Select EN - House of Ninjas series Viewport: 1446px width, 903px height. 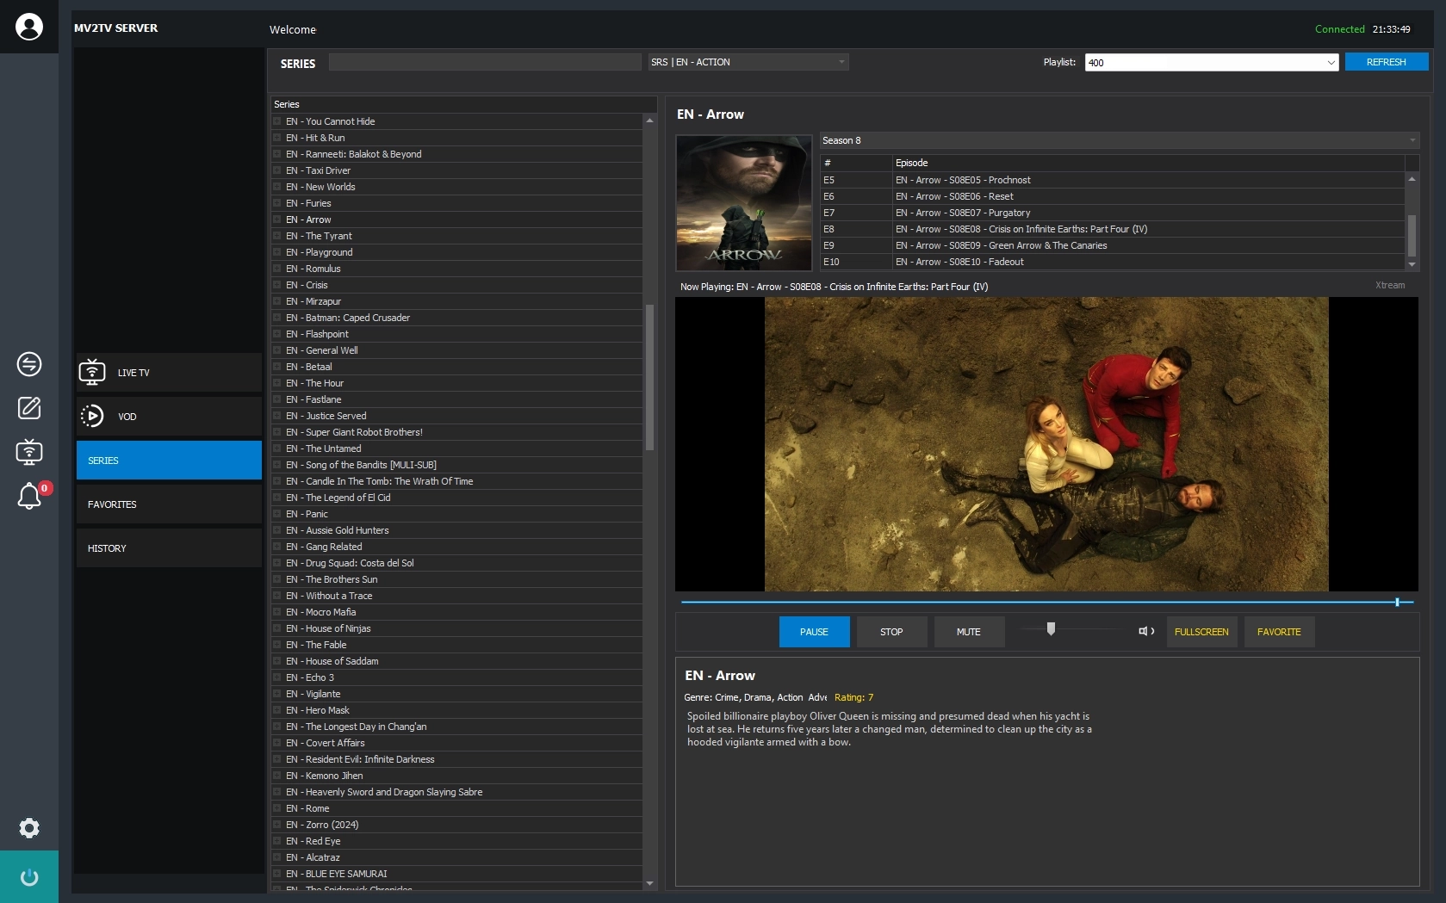[457, 628]
